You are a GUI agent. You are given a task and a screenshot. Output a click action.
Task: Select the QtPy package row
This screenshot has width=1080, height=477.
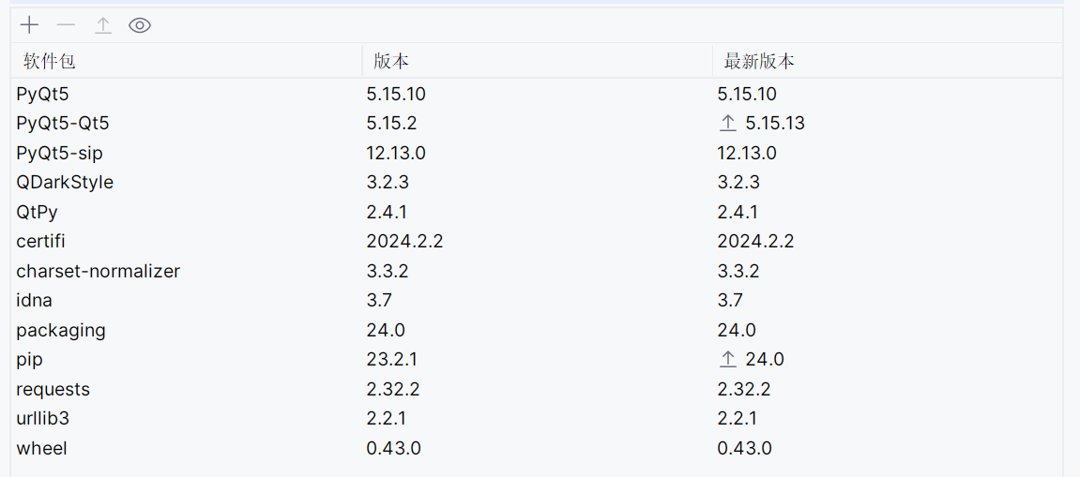point(38,212)
